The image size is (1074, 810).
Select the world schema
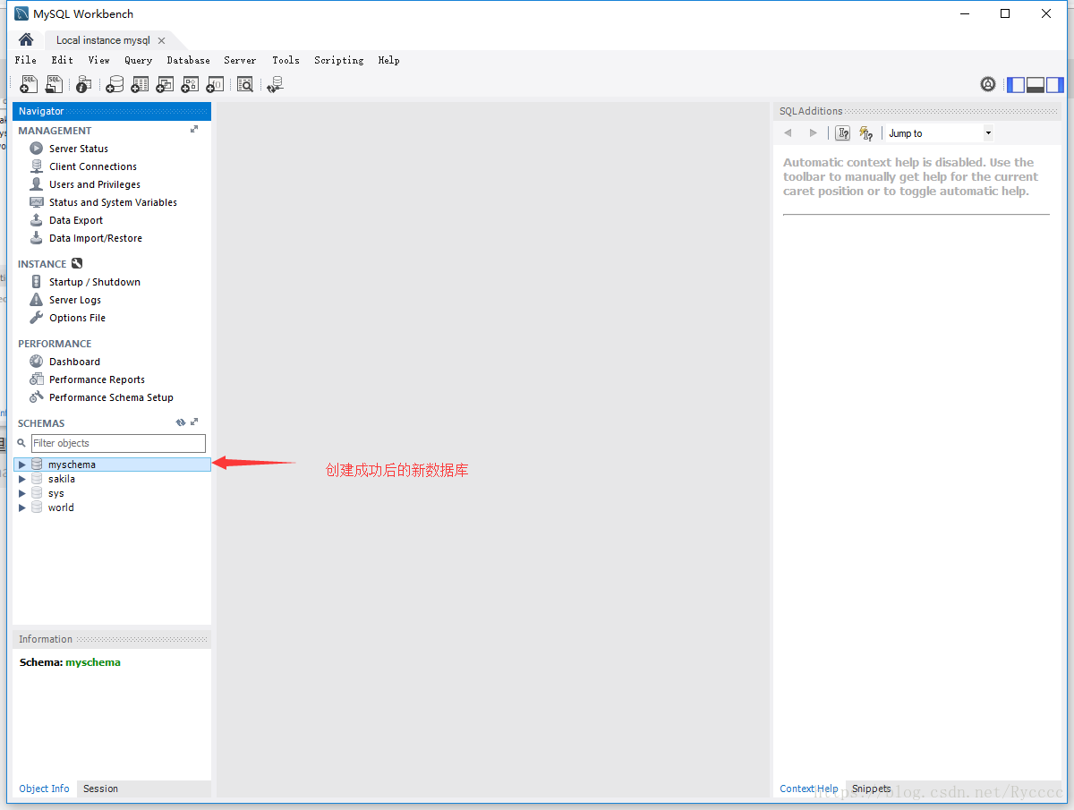61,507
